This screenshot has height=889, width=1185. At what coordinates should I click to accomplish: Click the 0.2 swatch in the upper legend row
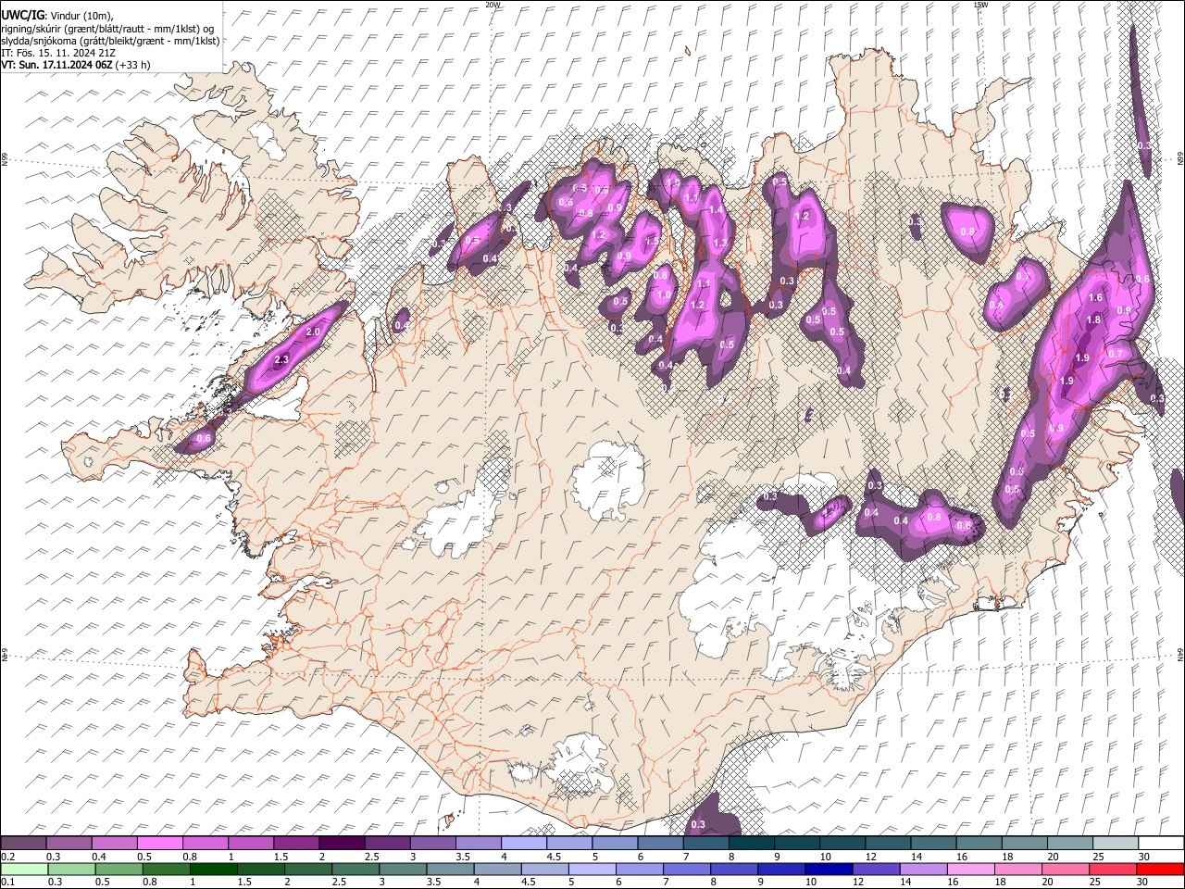click(23, 844)
